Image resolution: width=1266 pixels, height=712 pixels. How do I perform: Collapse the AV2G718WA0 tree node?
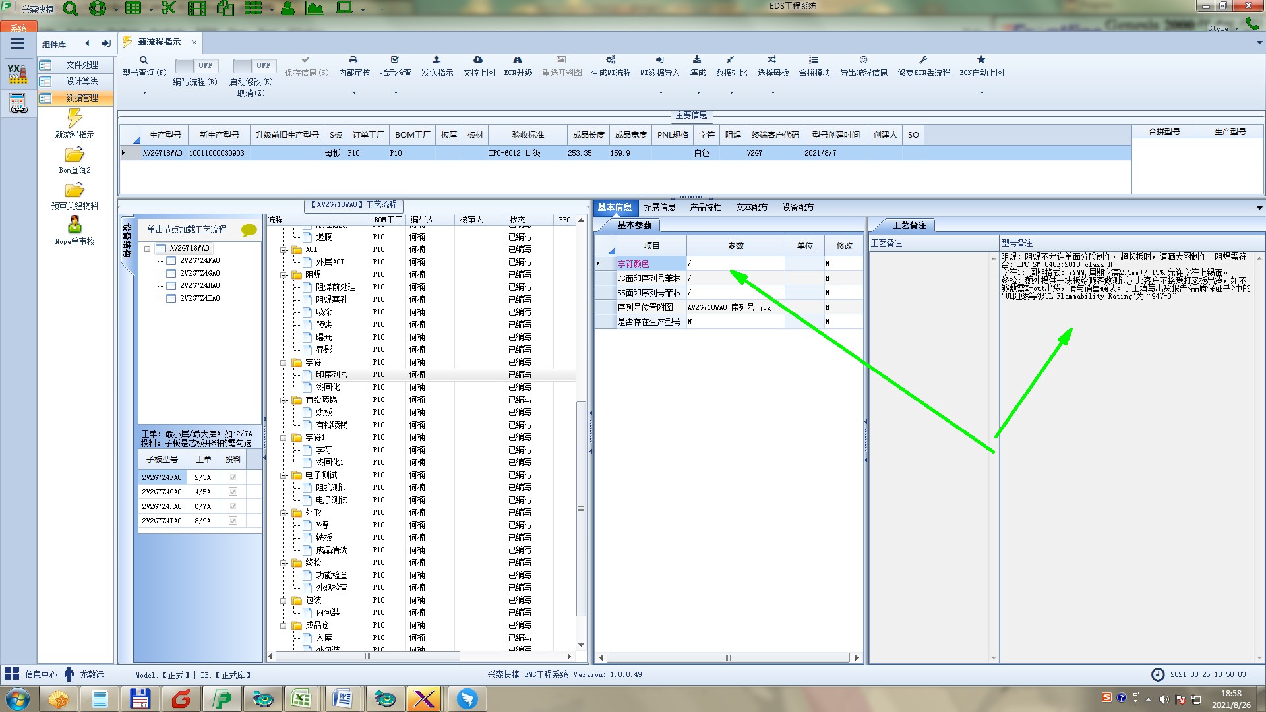tap(148, 249)
